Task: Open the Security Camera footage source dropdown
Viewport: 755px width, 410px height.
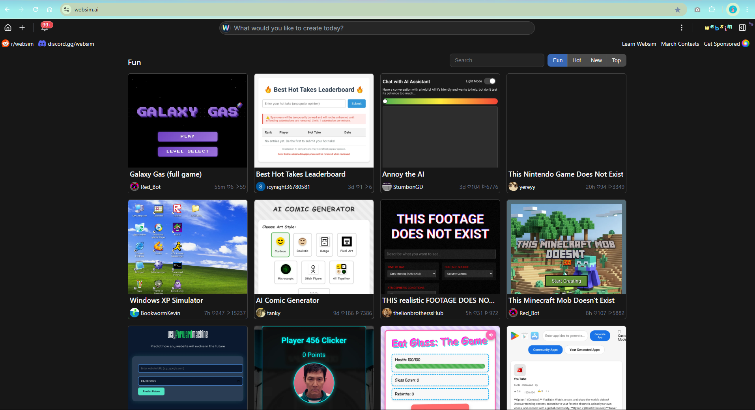Action: click(469, 274)
